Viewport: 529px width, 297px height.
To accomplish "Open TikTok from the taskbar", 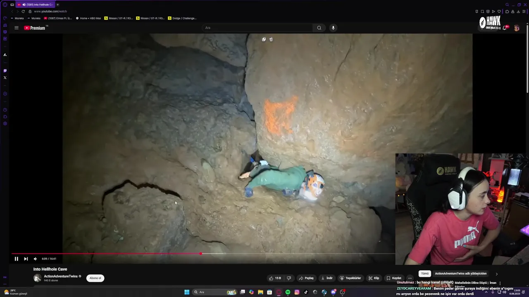I will point(306,292).
